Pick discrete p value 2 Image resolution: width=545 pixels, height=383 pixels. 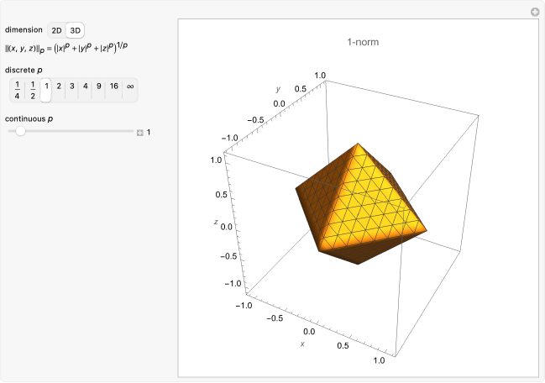coord(59,86)
